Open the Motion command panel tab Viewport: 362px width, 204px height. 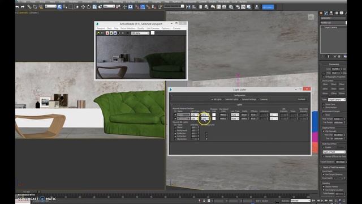pyautogui.click(x=337, y=13)
